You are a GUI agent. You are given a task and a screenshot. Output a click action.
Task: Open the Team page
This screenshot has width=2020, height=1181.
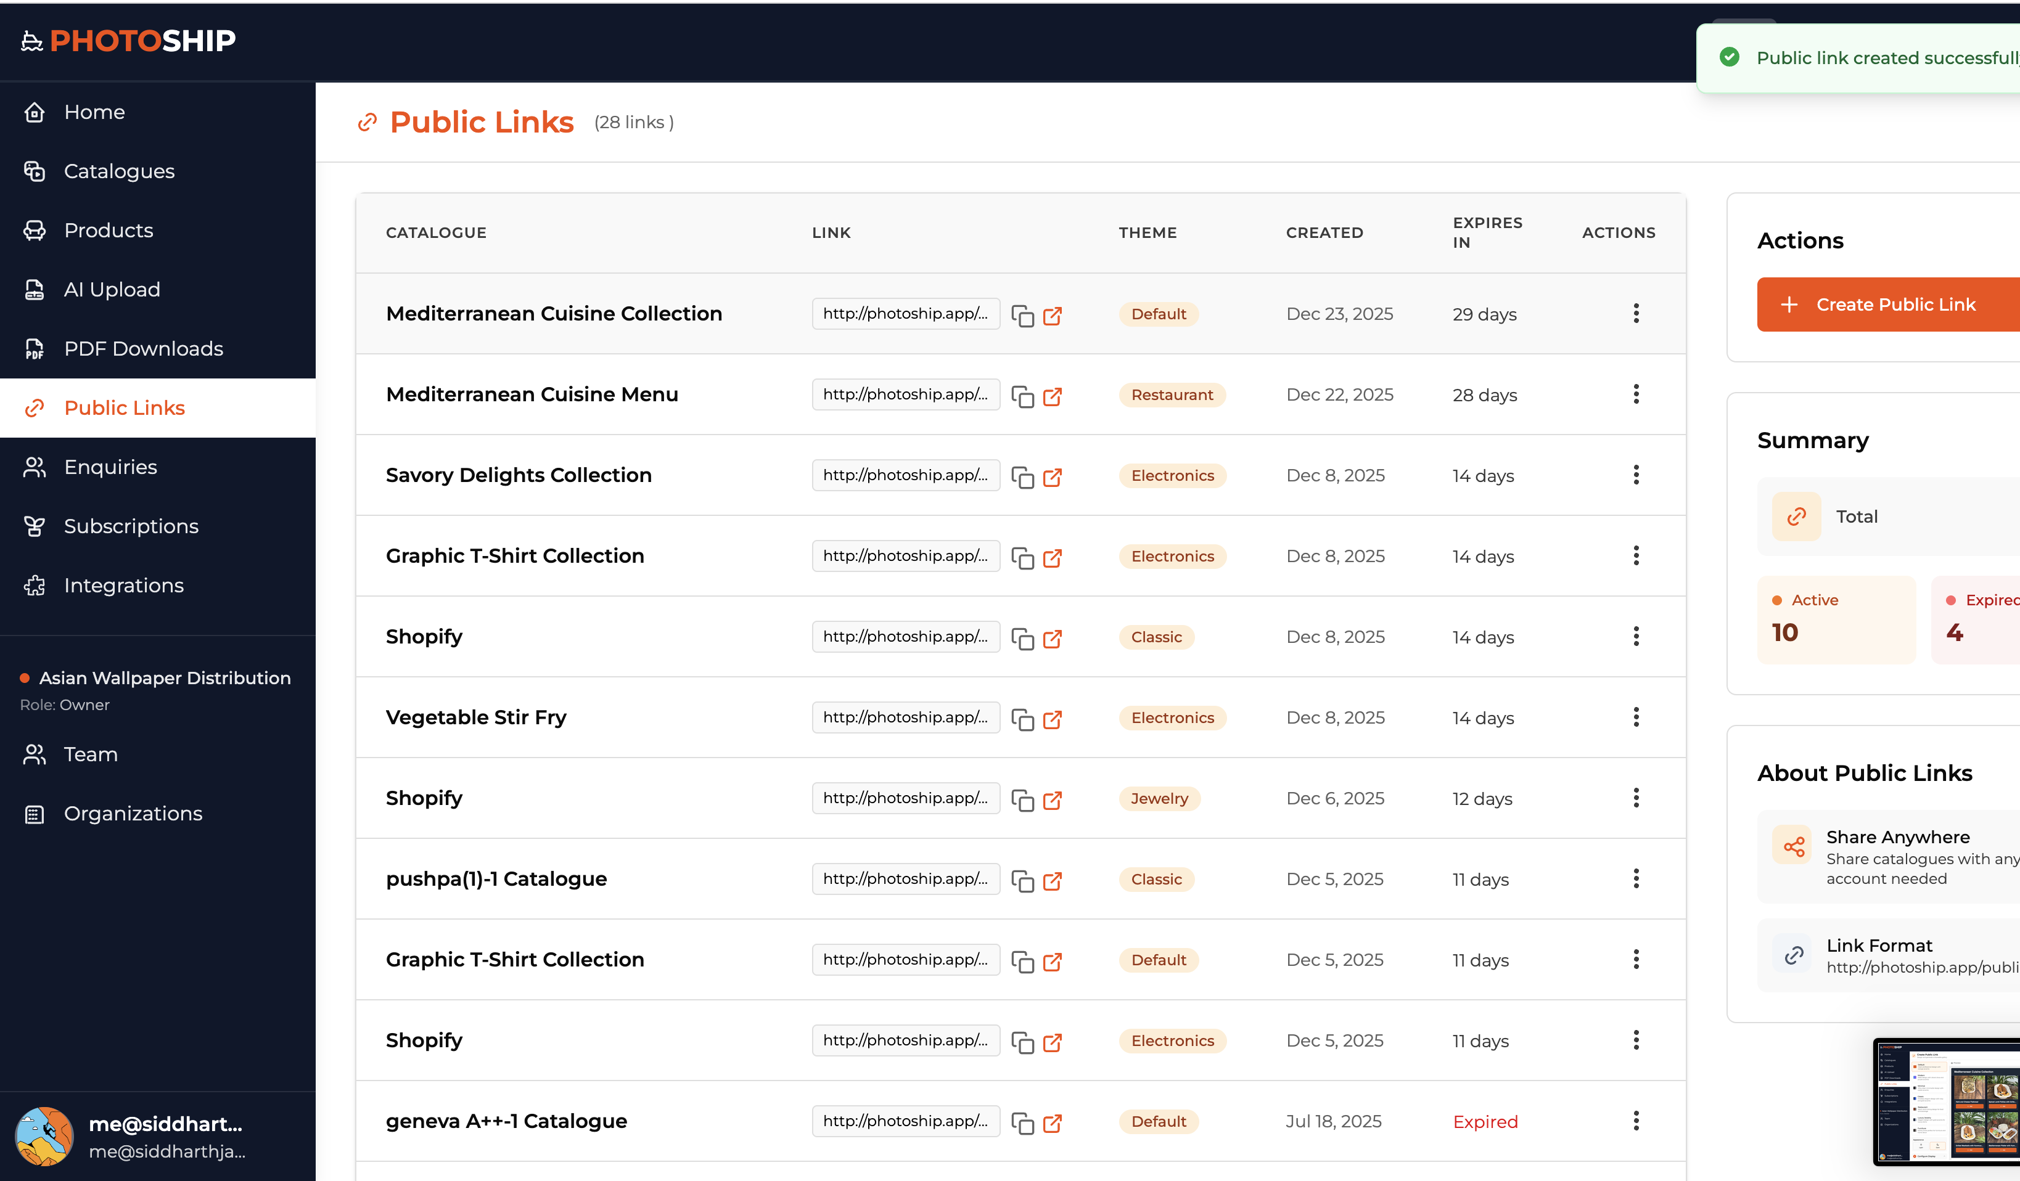(90, 754)
